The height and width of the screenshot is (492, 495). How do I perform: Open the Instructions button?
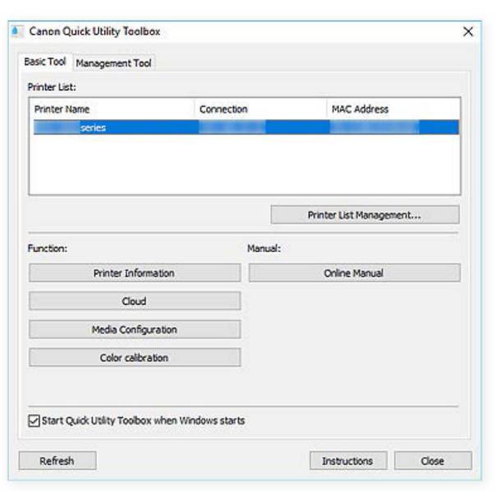346,461
